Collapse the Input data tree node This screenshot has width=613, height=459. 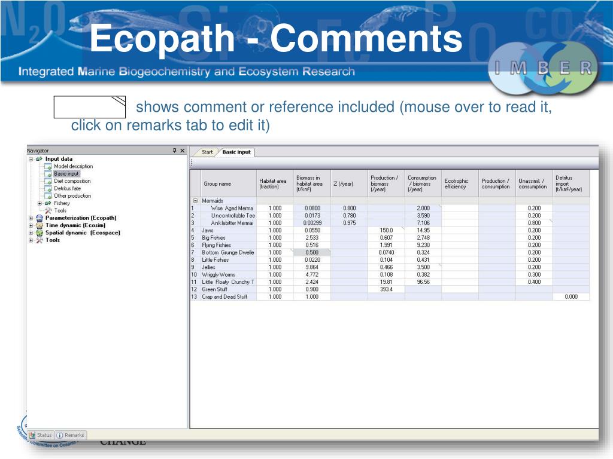click(x=31, y=159)
